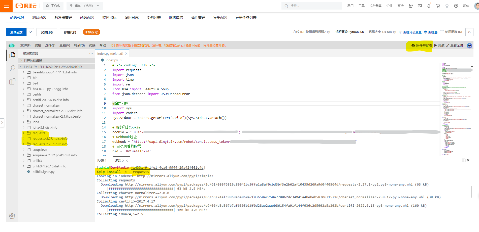Click the IDE cloud logo left of 文件(F)
The image size is (479, 232).
[12, 45]
